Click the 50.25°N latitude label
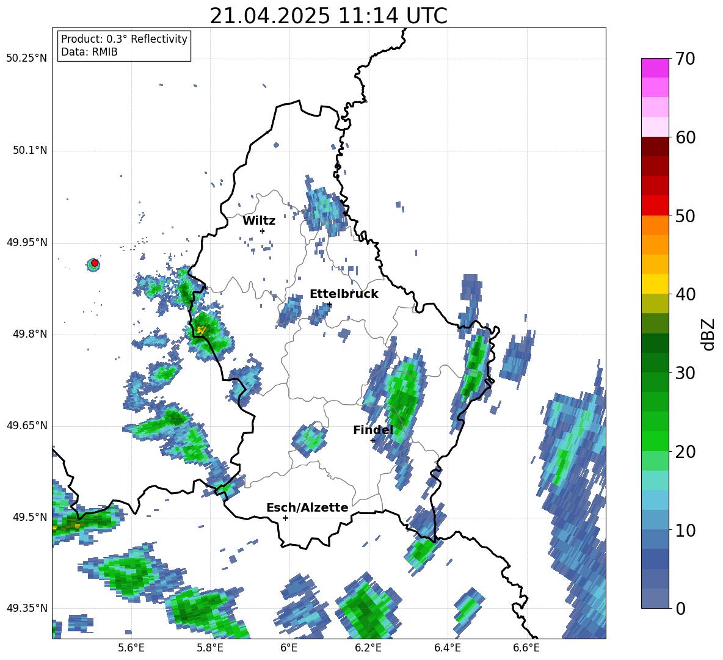The image size is (723, 660). click(27, 59)
